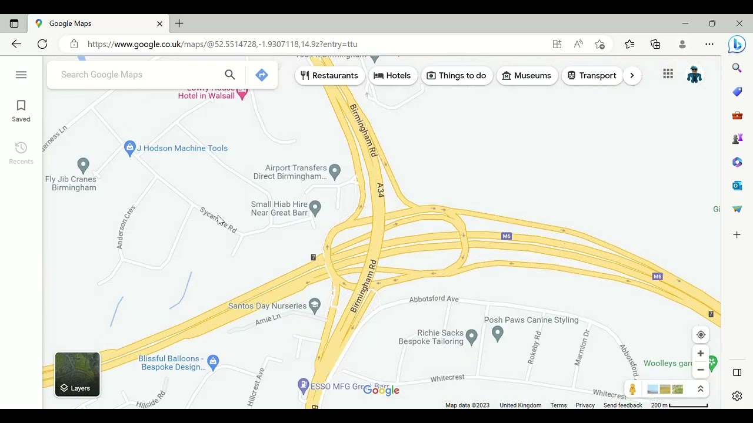The width and height of the screenshot is (753, 423).
Task: Open the Google Maps hamburger menu
Action: click(21, 75)
